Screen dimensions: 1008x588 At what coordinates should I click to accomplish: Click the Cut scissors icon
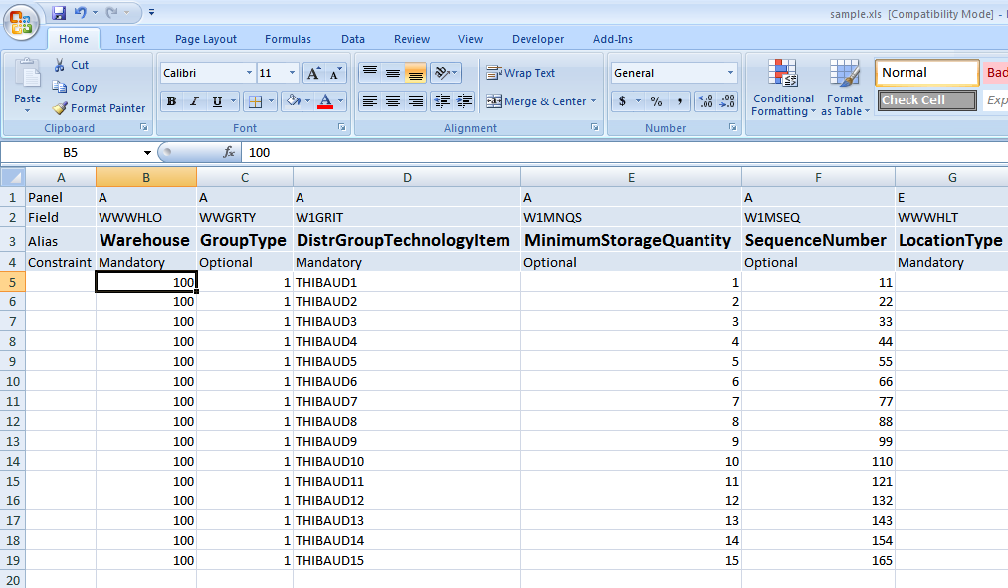pyautogui.click(x=60, y=65)
